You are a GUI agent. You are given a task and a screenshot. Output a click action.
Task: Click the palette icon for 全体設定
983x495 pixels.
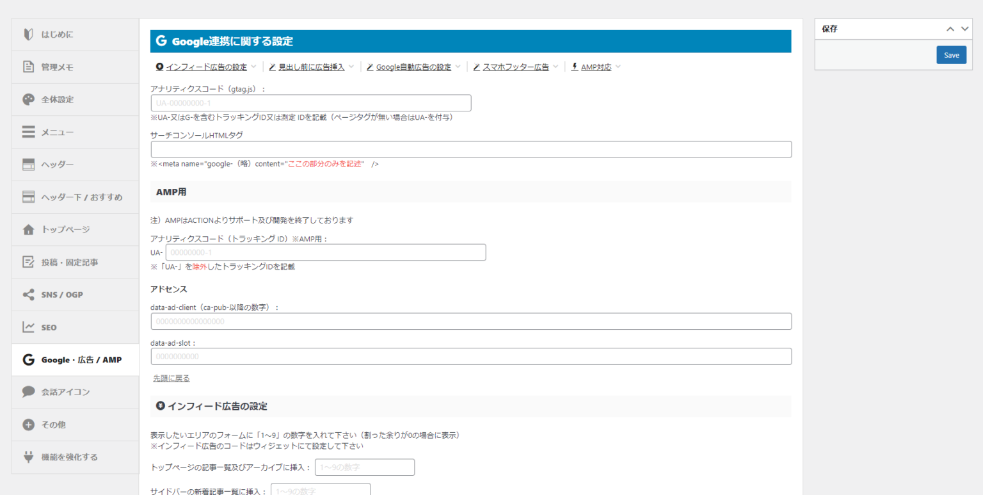click(28, 99)
